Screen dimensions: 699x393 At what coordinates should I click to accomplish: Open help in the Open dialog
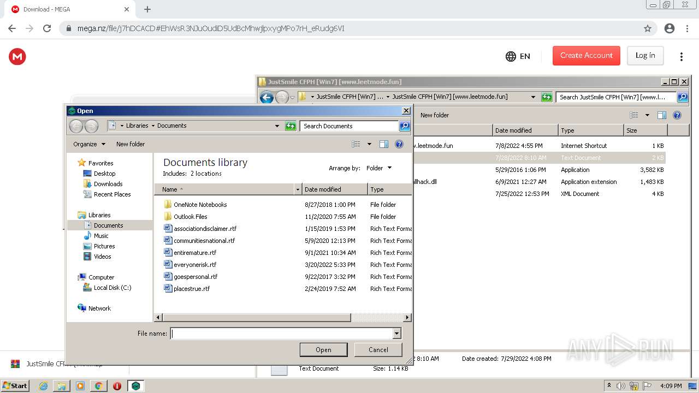399,144
